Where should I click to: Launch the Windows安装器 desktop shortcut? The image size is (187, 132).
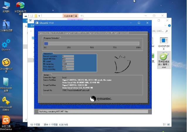(6, 84)
